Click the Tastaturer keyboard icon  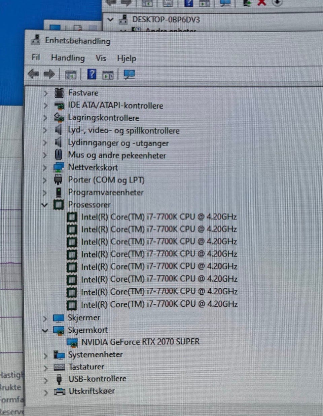click(59, 367)
